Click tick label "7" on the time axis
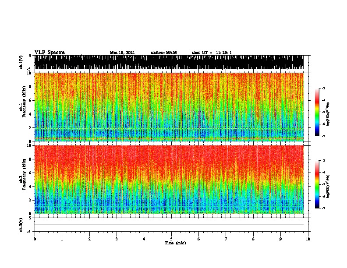 (226, 239)
